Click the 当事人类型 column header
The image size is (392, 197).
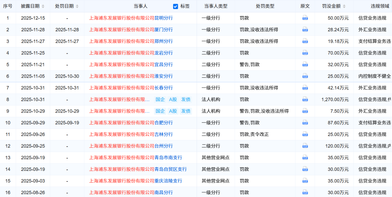coord(216,6)
